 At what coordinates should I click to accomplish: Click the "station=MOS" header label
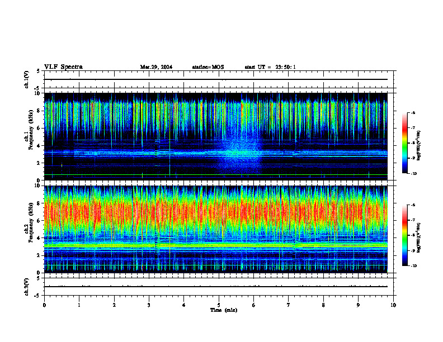click(208, 67)
